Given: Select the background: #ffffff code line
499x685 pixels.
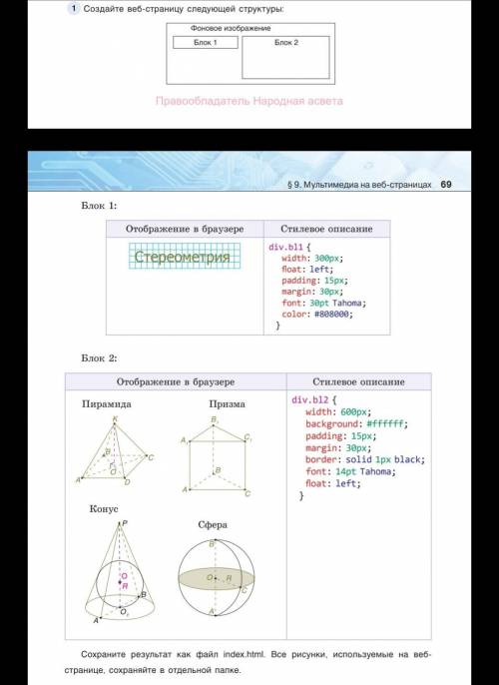Looking at the screenshot, I should [x=356, y=423].
